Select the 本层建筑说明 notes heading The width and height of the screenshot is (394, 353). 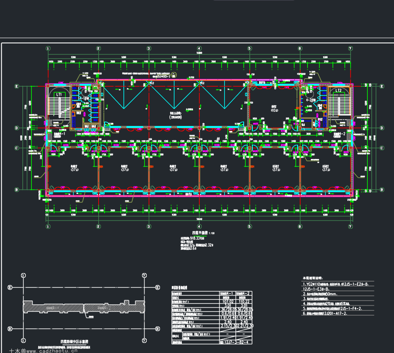tap(313, 278)
